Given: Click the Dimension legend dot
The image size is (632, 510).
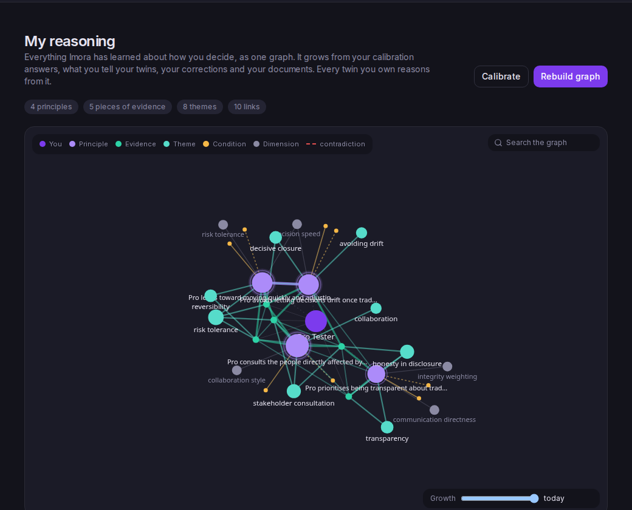Looking at the screenshot, I should pos(256,144).
